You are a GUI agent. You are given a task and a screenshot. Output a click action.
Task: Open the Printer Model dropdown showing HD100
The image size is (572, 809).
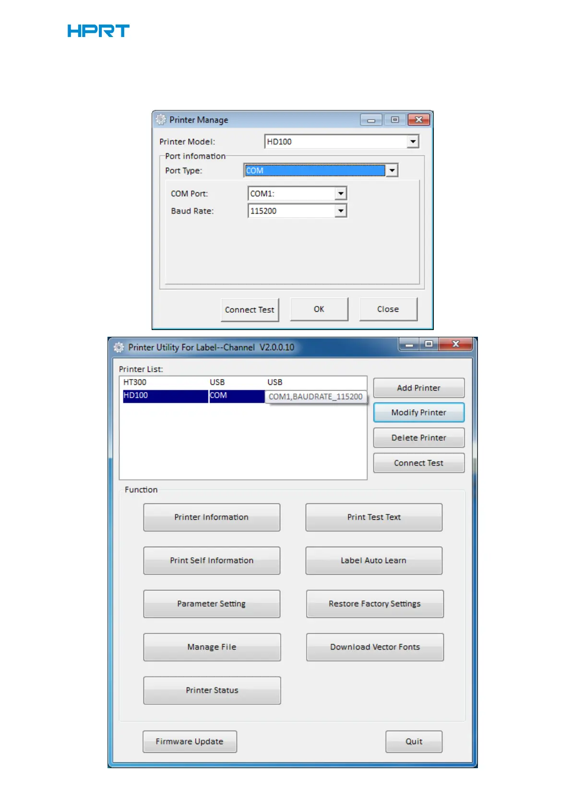(x=342, y=141)
